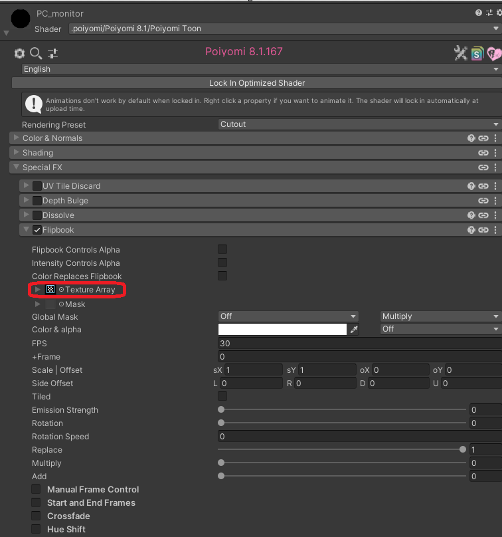This screenshot has height=537, width=502.
Task: Open help icon on Color & Normals row
Action: (x=471, y=138)
